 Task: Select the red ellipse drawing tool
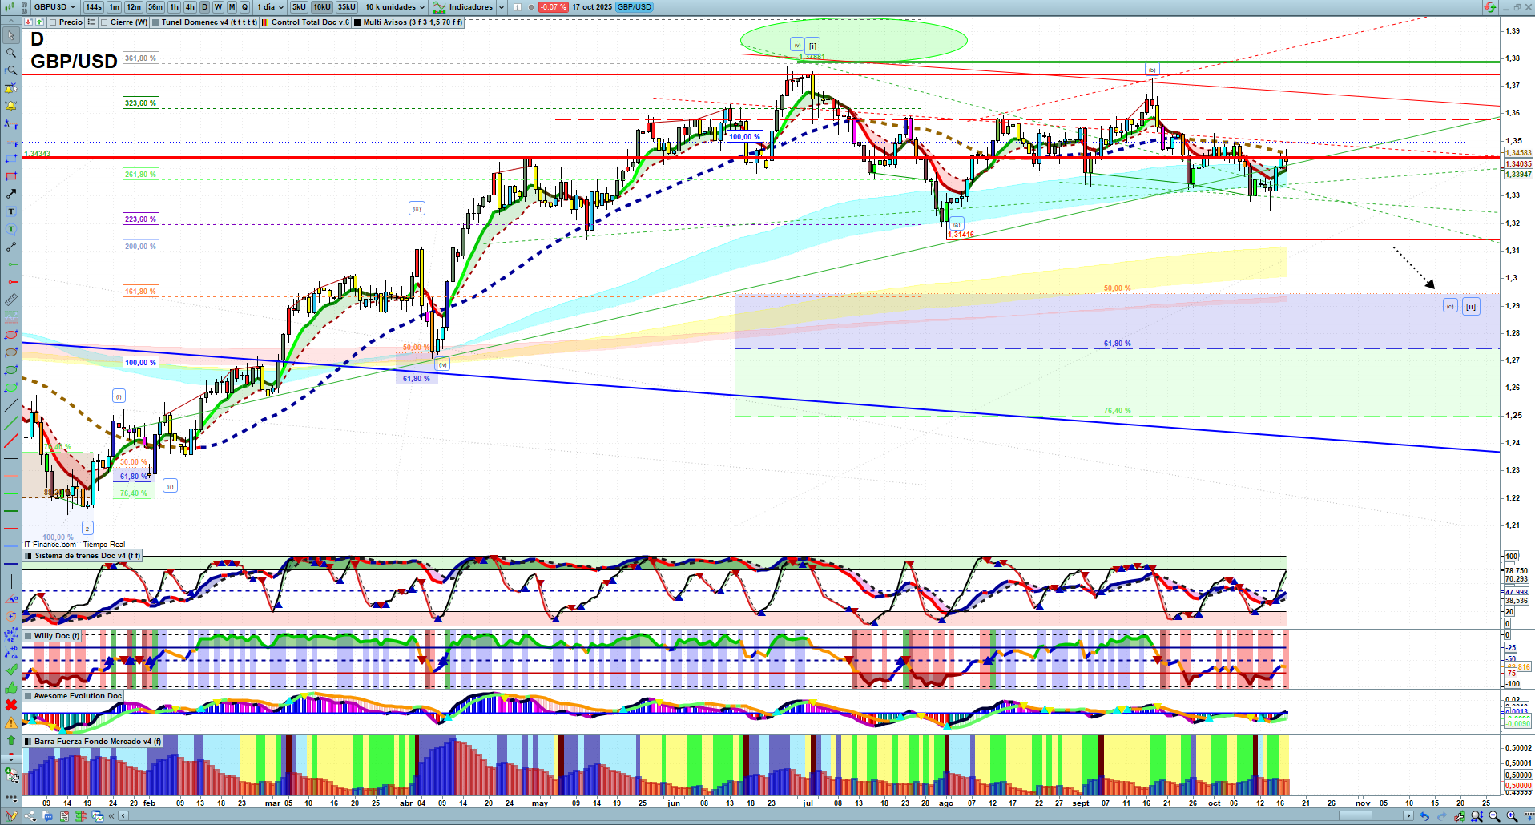point(11,335)
